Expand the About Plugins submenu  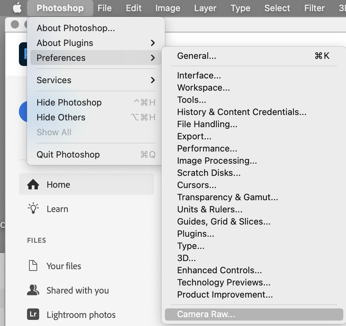(x=65, y=43)
